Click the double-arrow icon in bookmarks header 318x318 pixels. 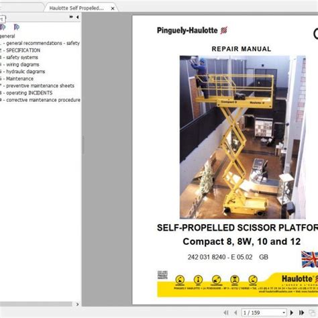[x=71, y=17]
